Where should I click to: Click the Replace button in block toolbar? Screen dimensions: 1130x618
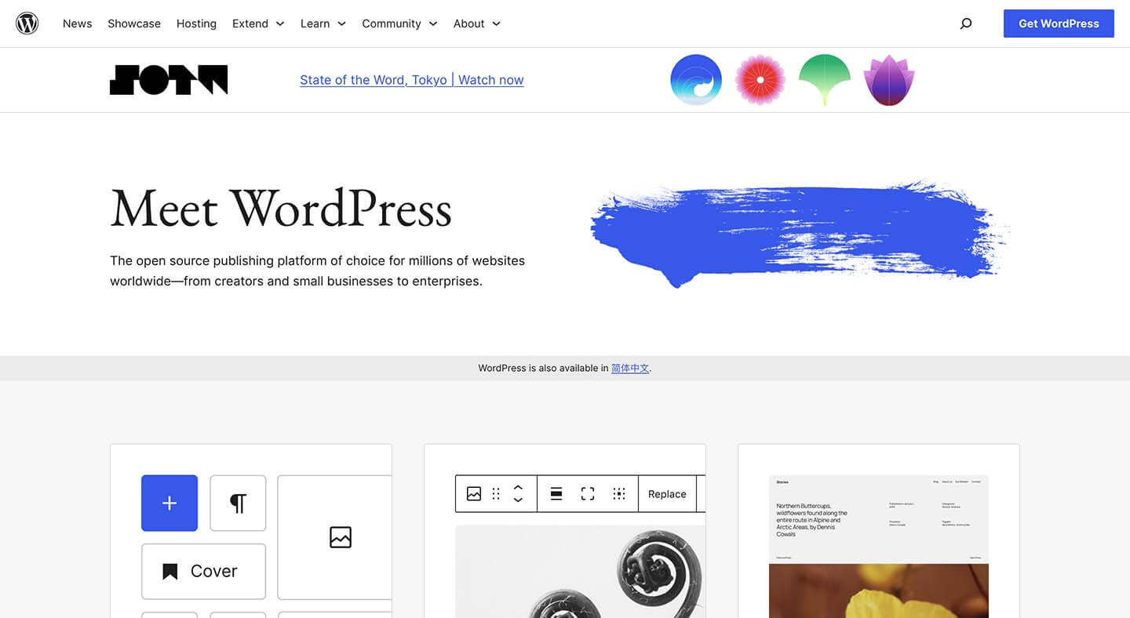(667, 494)
